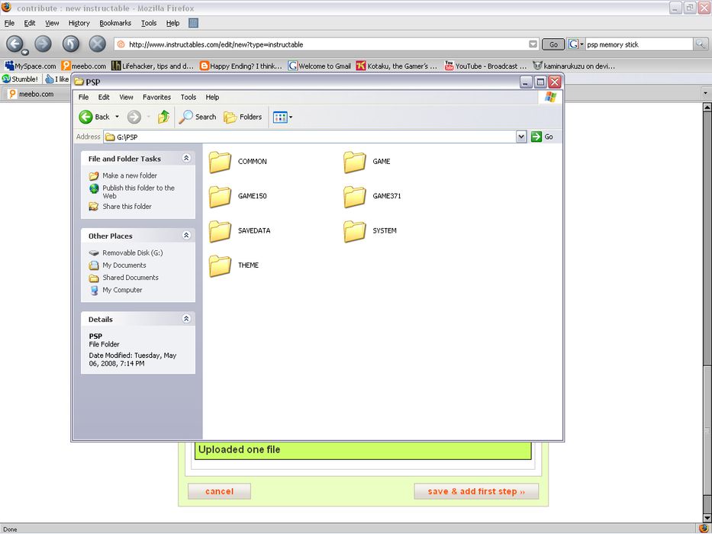Open the GAME folder icon
Image resolution: width=712 pixels, height=534 pixels.
point(355,162)
